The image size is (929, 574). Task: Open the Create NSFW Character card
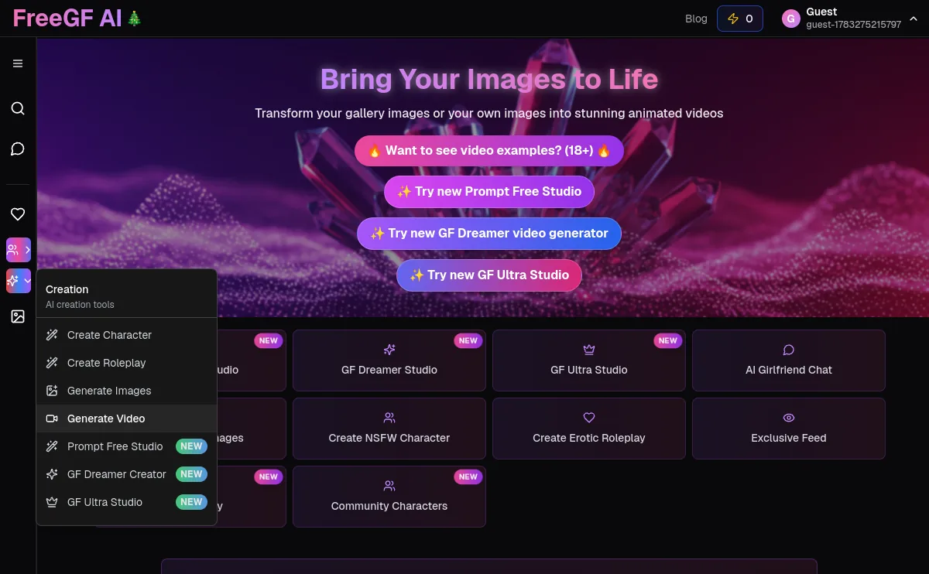point(389,429)
